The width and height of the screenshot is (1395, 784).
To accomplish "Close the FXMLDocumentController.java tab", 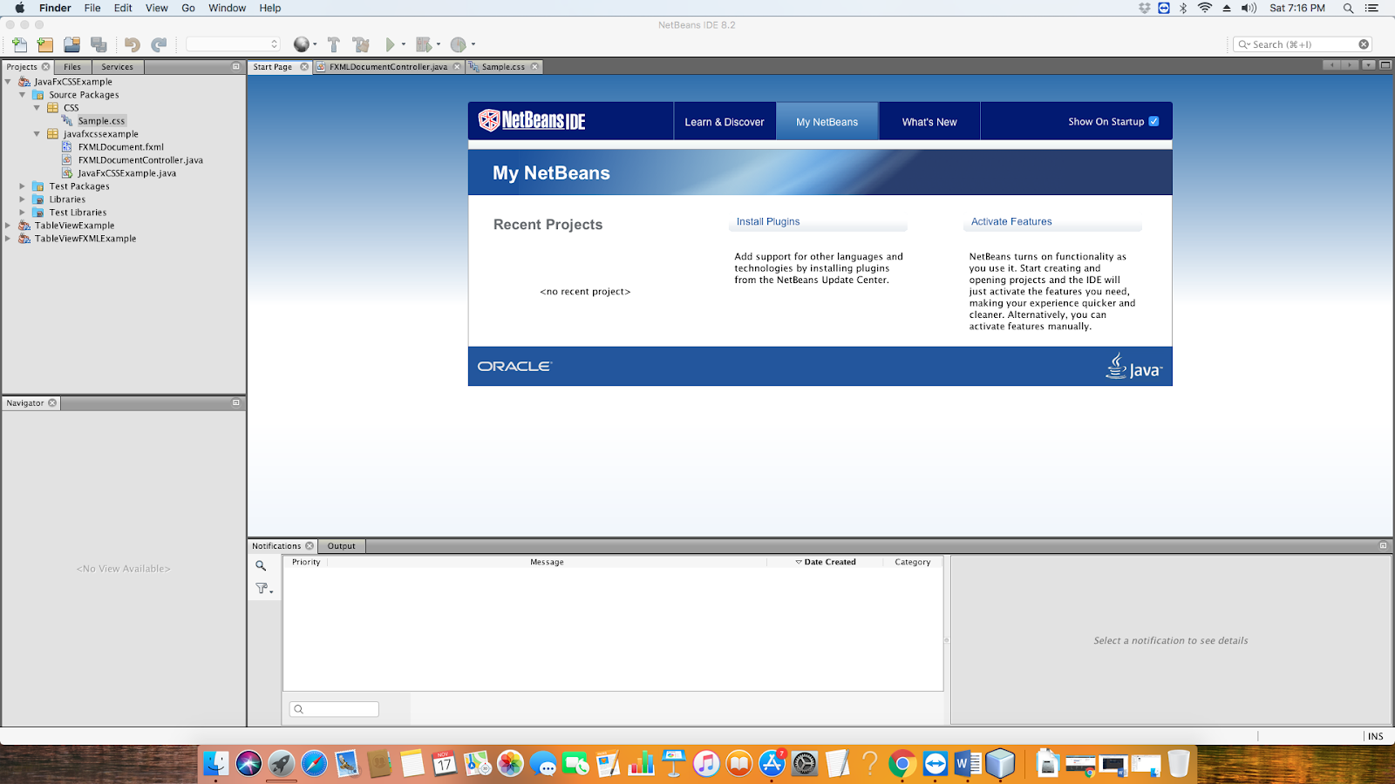I will click(457, 67).
